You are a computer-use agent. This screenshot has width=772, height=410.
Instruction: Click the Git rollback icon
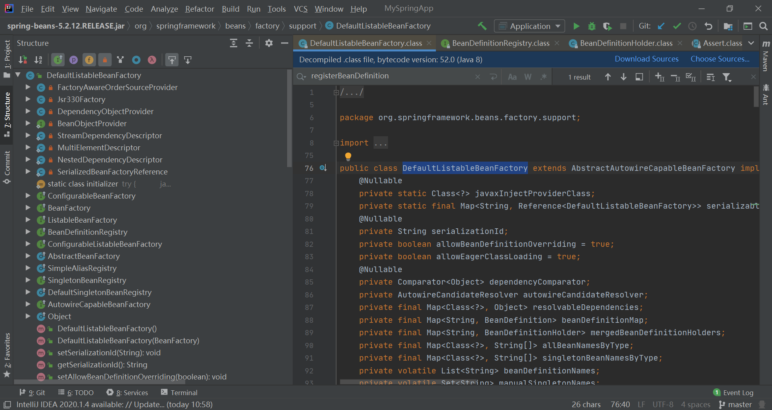pyautogui.click(x=708, y=26)
